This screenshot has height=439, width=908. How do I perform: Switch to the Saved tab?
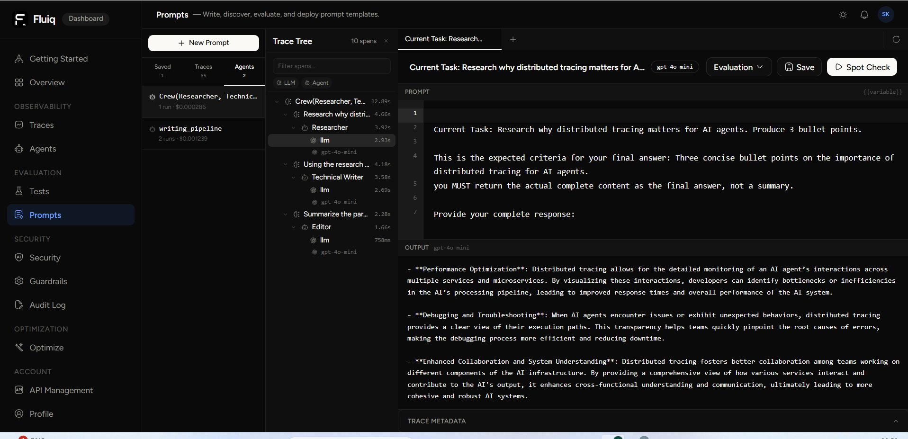[162, 71]
